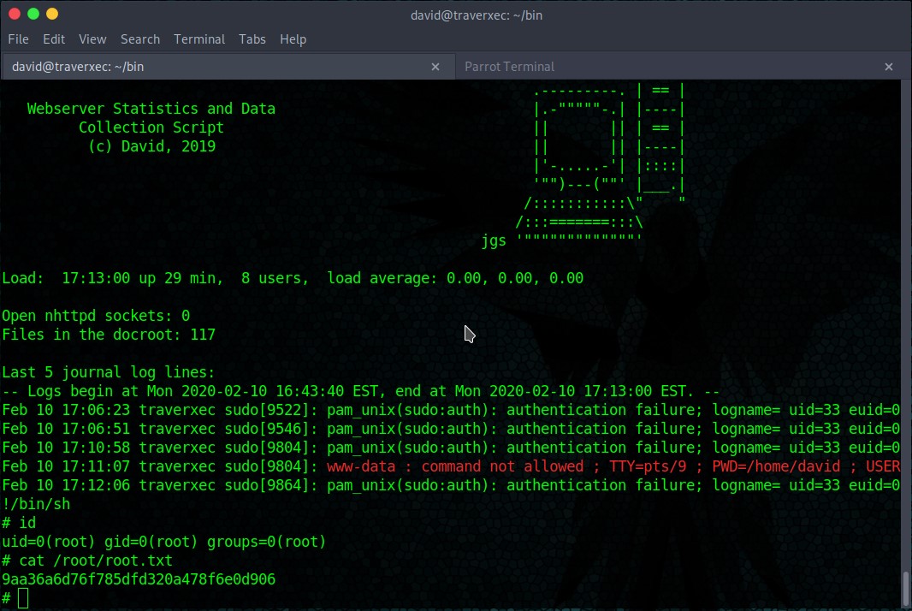This screenshot has width=912, height=611.
Task: Click the root.txt hash output line
Action: pyautogui.click(x=139, y=579)
